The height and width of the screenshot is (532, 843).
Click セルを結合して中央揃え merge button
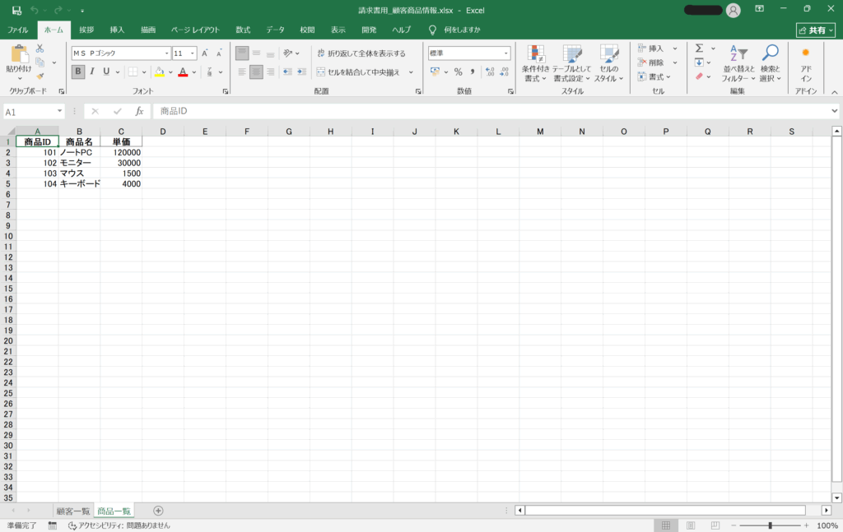pyautogui.click(x=359, y=72)
